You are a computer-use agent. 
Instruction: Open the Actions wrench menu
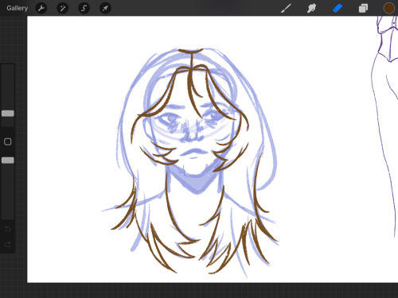(41, 8)
